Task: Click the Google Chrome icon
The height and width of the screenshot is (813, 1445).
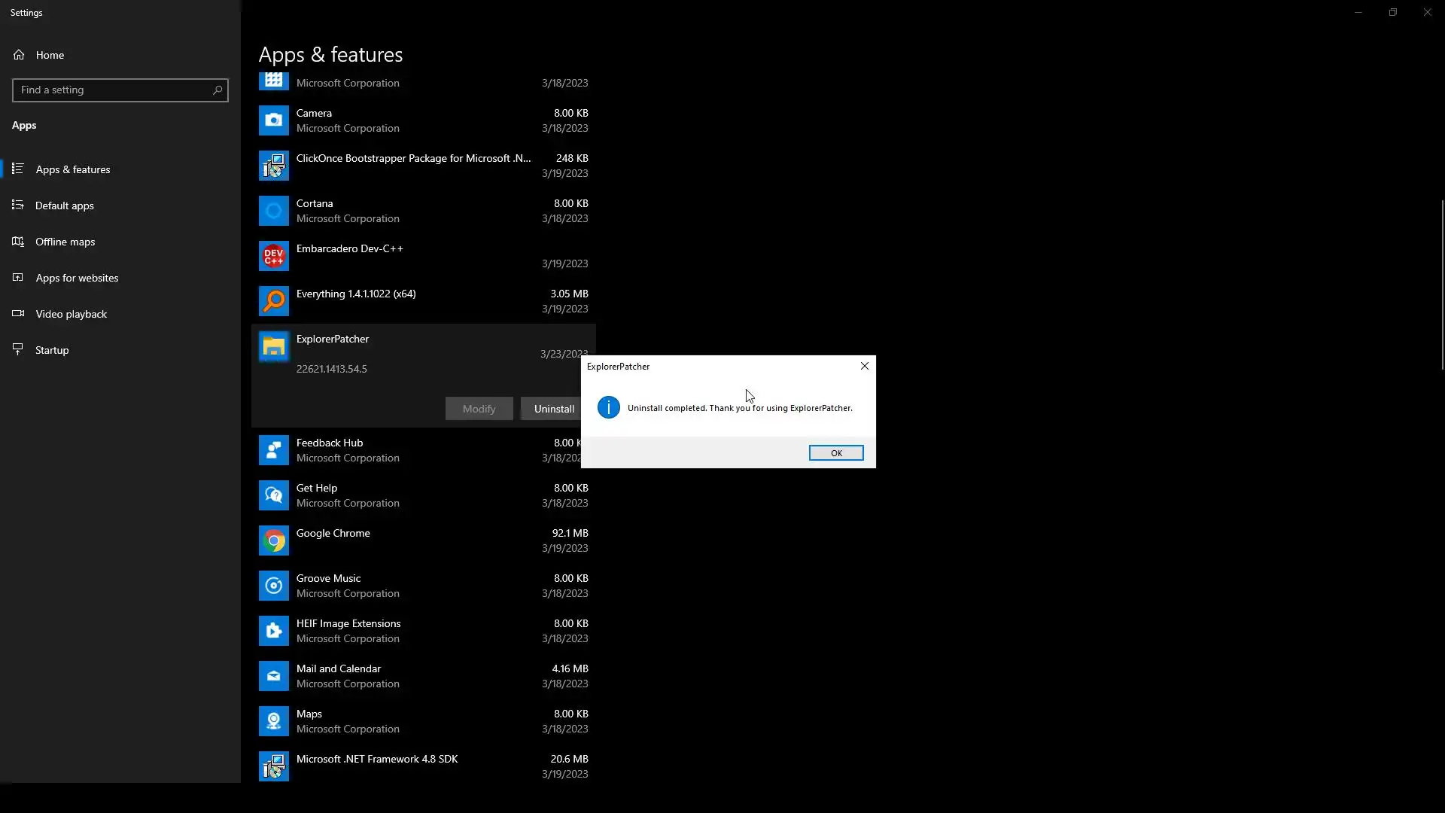Action: coord(273,540)
